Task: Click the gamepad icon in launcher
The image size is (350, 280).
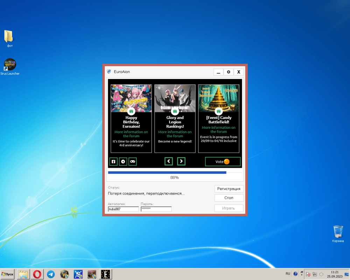Action: (x=132, y=161)
